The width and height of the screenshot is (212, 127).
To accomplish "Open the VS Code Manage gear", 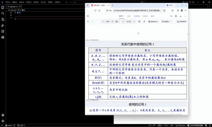I will point(3,121).
